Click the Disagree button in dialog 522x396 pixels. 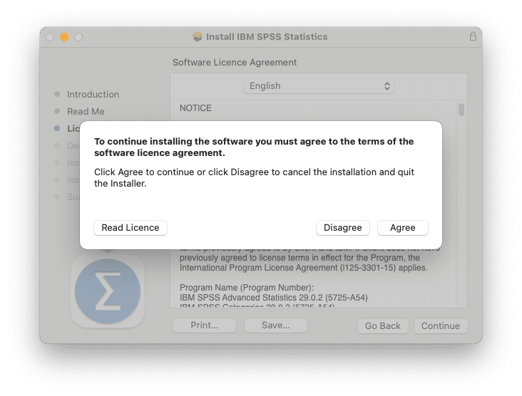342,228
